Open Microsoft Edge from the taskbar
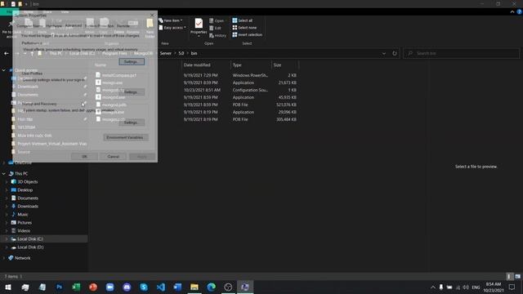523x294 pixels. [x=211, y=287]
